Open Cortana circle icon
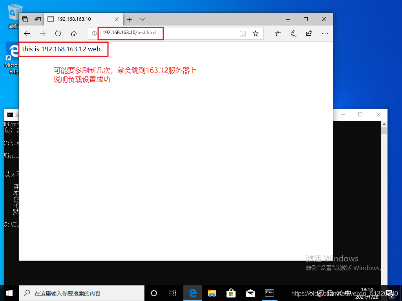This screenshot has height=301, width=402. coord(154,293)
